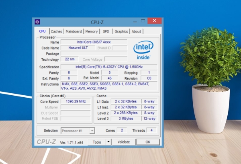Click the Stepping value '1'
Image resolution: width=241 pixels, height=164 pixels.
pos(149,72)
